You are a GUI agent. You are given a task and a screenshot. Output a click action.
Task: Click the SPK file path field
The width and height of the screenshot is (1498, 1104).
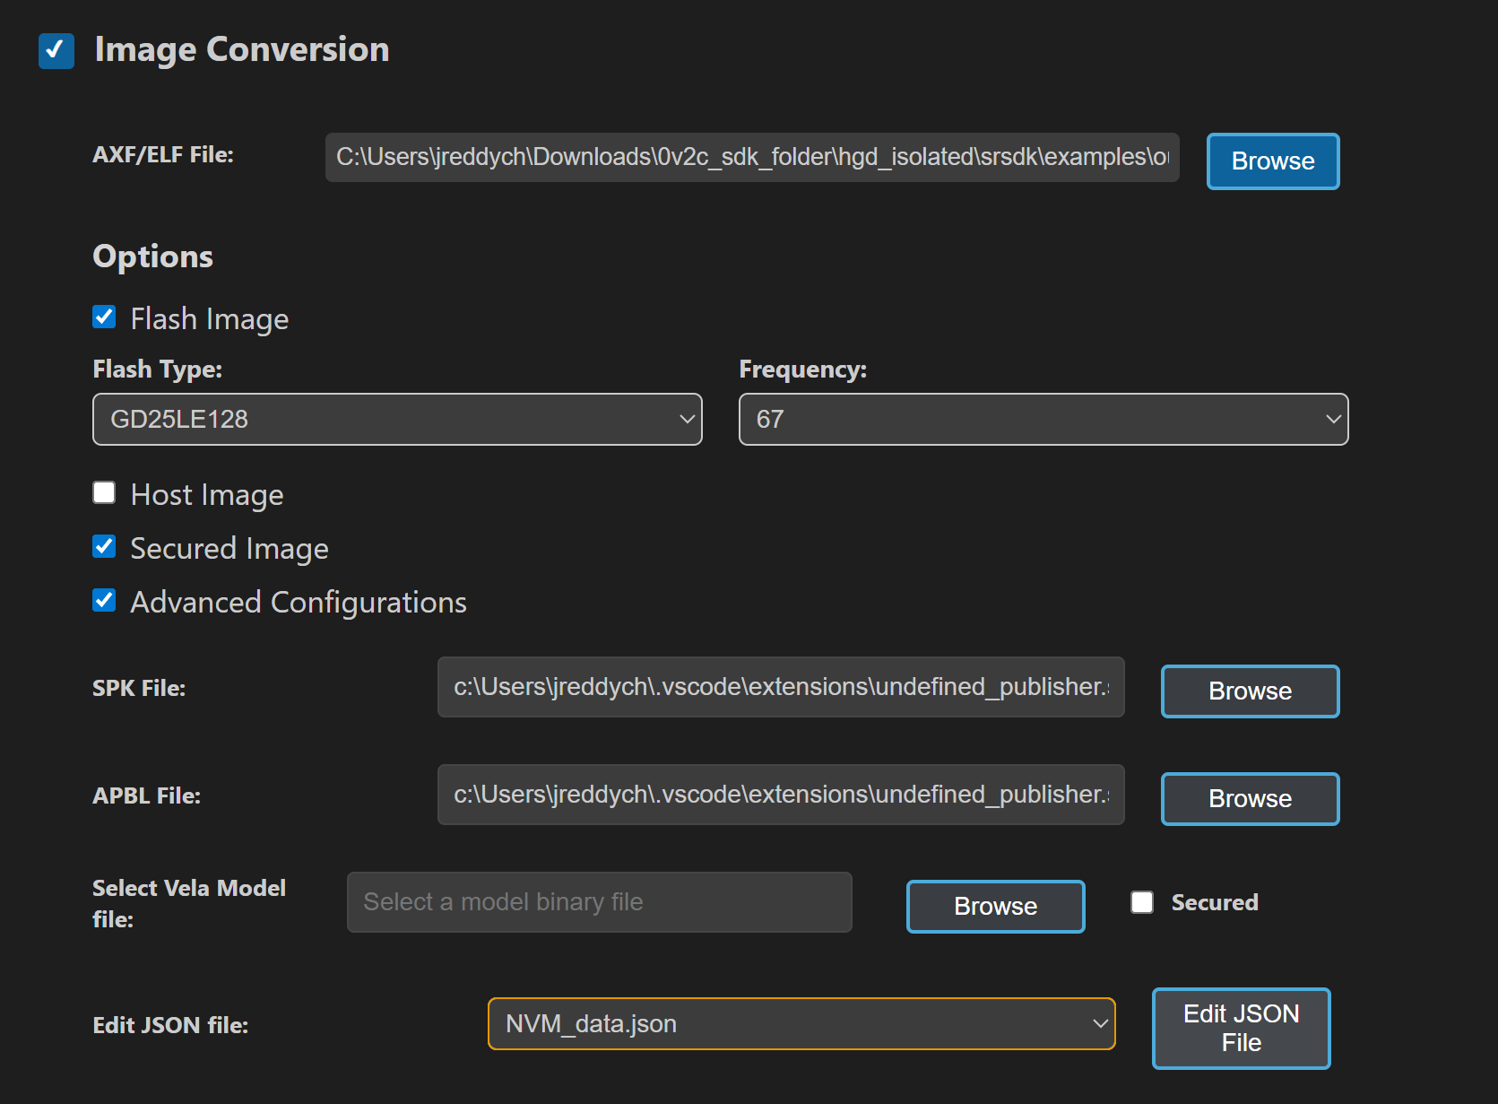[780, 687]
